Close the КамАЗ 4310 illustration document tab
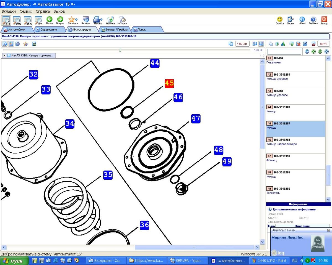332x265 pixels. click(5, 55)
